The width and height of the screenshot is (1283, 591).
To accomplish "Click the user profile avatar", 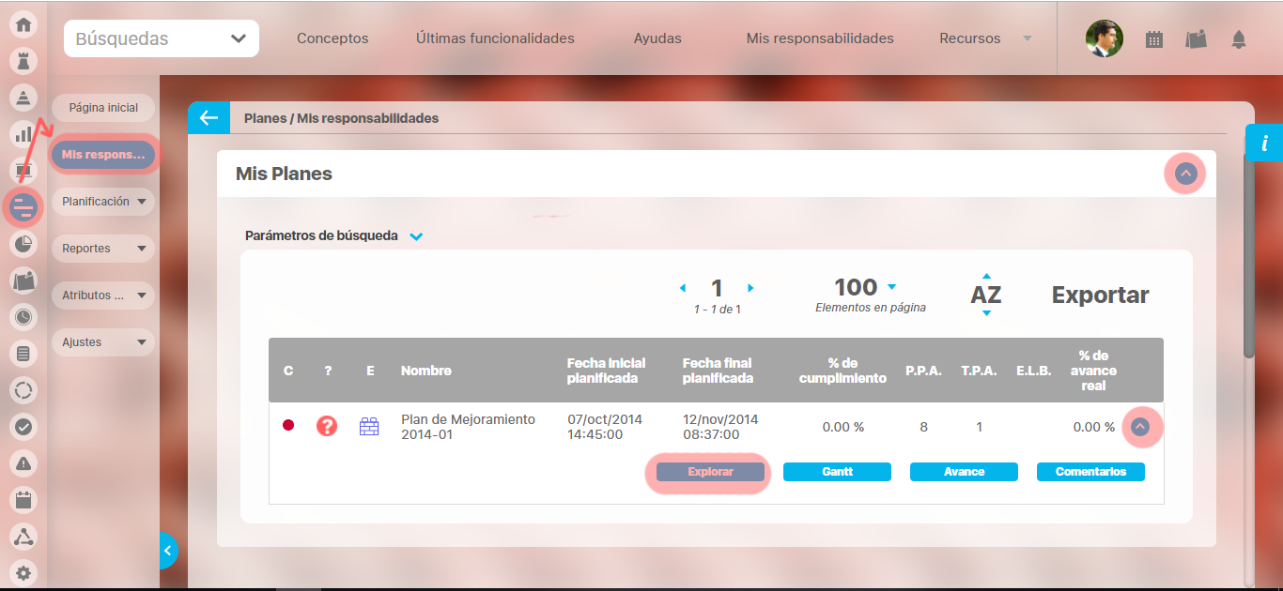I will [x=1104, y=39].
